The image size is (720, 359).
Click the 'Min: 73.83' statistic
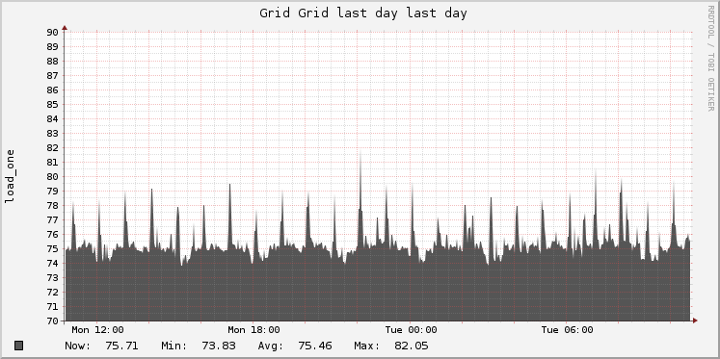point(199,346)
